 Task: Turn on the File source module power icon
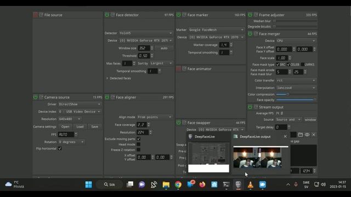coord(35,15)
